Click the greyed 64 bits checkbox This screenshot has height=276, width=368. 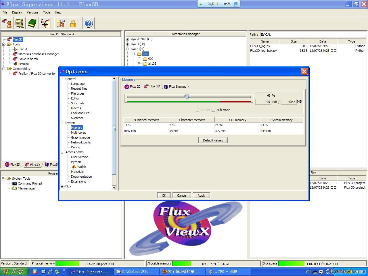pyautogui.click(x=198, y=110)
